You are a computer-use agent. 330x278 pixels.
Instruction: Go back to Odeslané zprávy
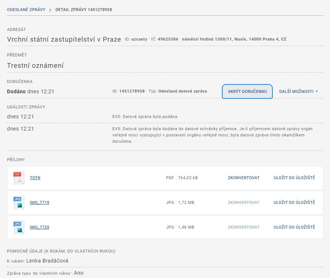(26, 10)
